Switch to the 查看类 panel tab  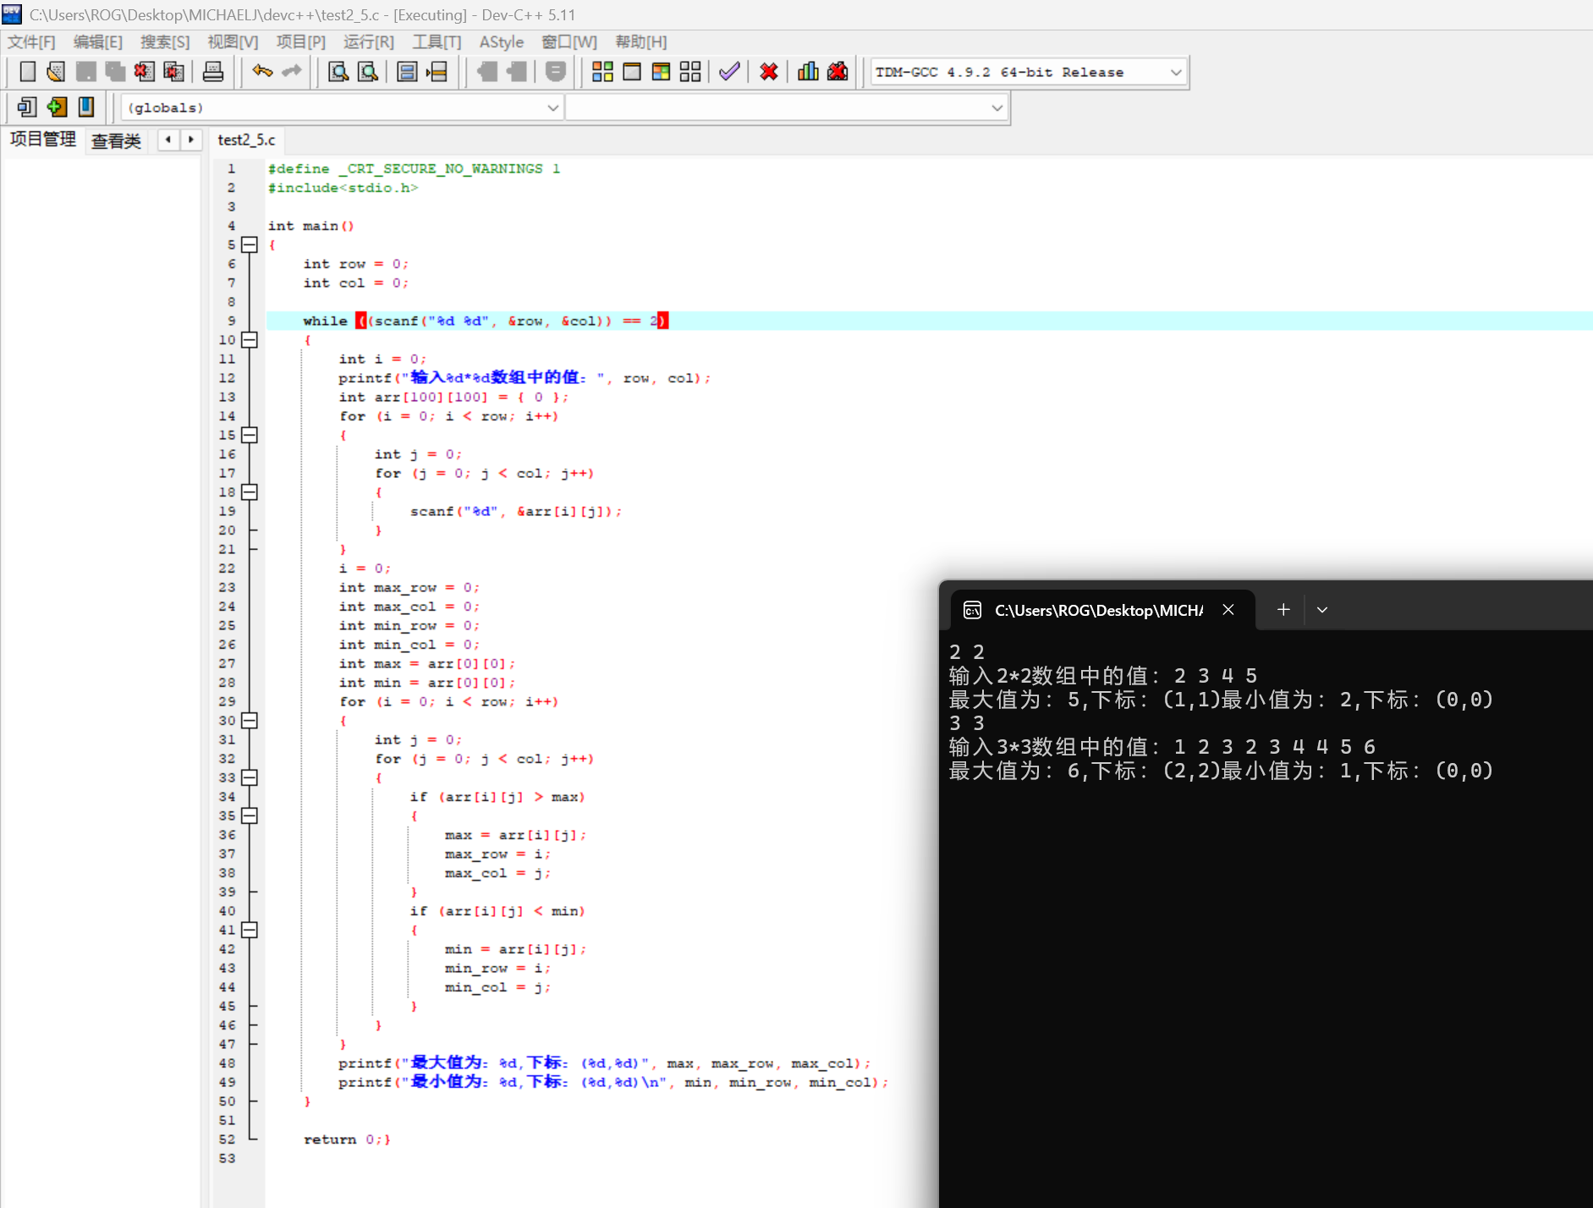click(x=116, y=140)
